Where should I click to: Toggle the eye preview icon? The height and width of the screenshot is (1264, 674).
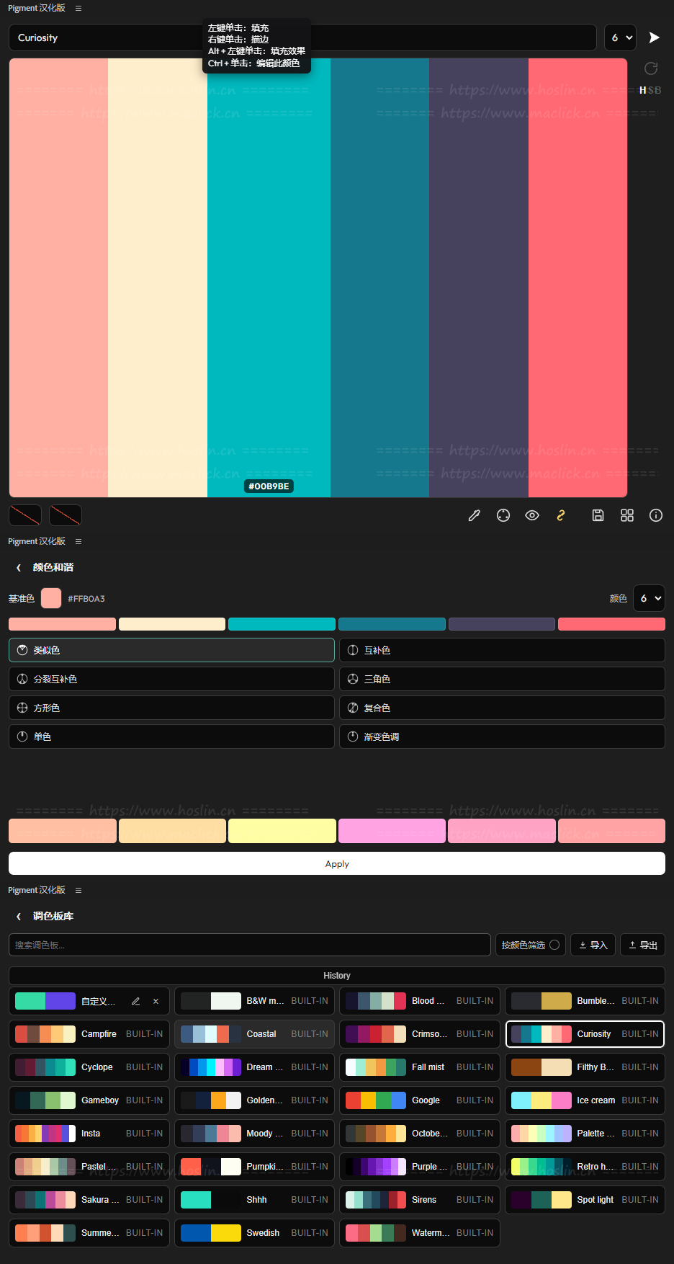point(532,515)
